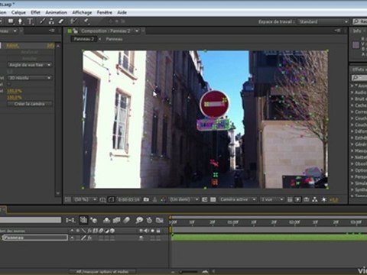
Task: Click the Créer la caméra button
Action: (30, 104)
